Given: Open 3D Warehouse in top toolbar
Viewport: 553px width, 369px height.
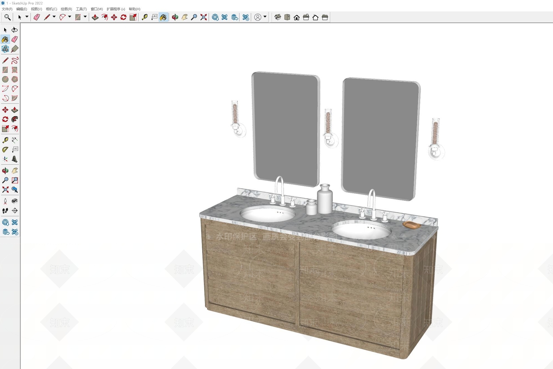Looking at the screenshot, I should click(215, 17).
